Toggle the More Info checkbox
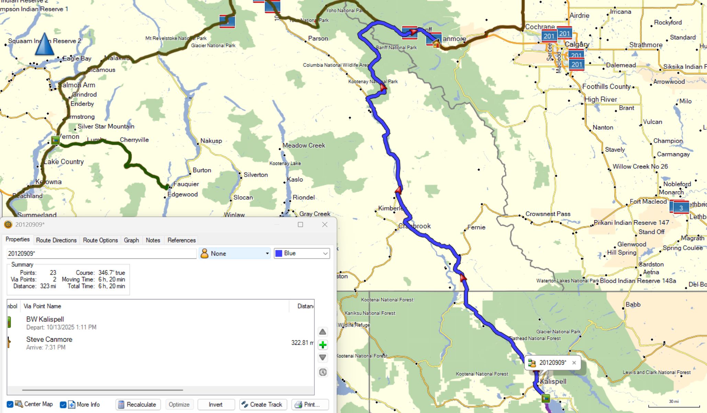The width and height of the screenshot is (707, 413). pyautogui.click(x=63, y=405)
